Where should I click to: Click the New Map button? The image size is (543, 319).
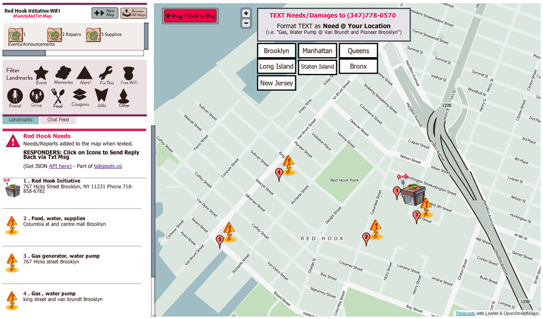pos(105,13)
